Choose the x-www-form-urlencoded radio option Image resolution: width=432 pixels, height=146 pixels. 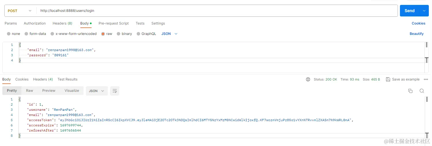point(73,34)
